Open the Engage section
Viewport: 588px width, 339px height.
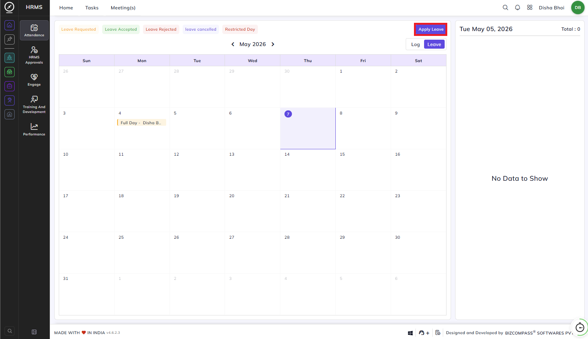tap(34, 80)
